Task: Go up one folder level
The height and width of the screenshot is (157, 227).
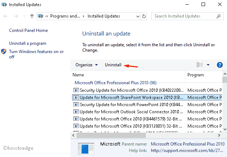Action: tap(32, 16)
